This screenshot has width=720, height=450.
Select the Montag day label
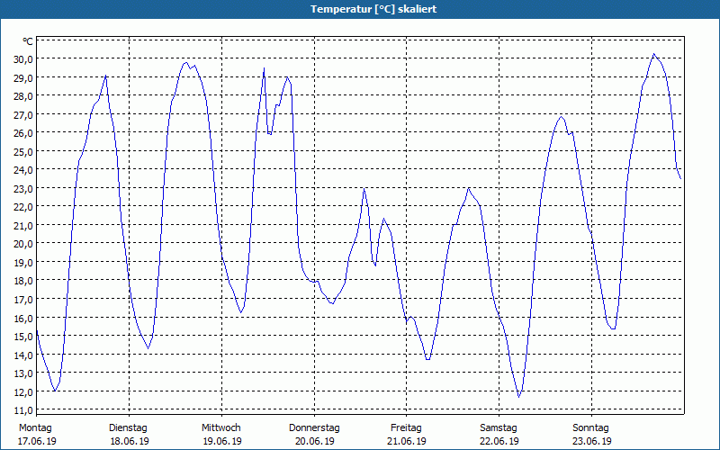click(x=35, y=428)
